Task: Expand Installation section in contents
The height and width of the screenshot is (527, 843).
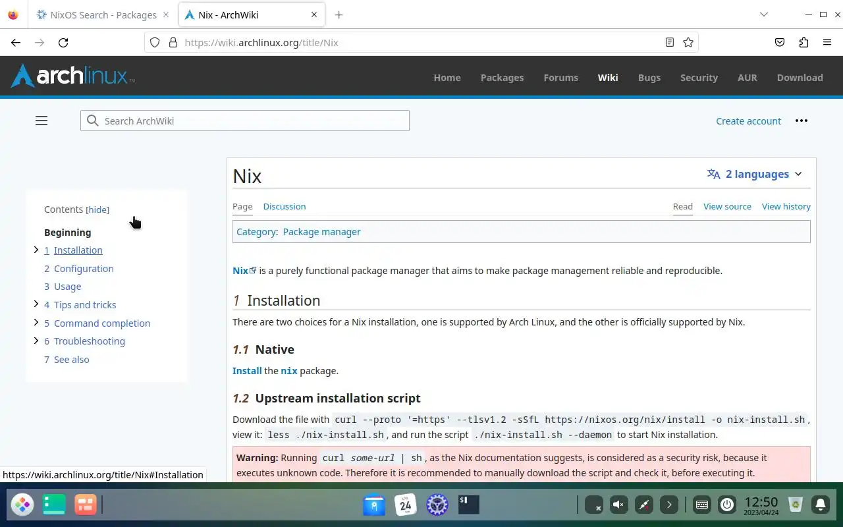Action: [x=36, y=250]
